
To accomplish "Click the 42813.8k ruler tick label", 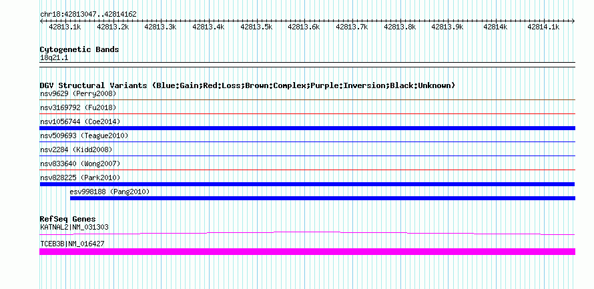I will click(400, 27).
